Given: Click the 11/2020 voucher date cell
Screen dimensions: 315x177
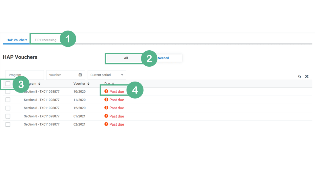Looking at the screenshot, I should click(80, 100).
